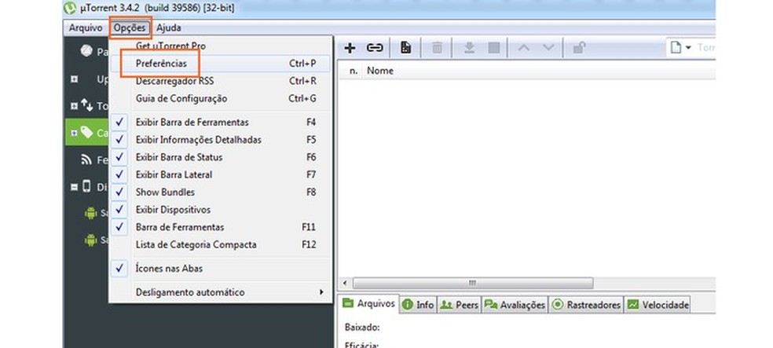
Task: Switch to the Arquivos tab
Action: 368,304
